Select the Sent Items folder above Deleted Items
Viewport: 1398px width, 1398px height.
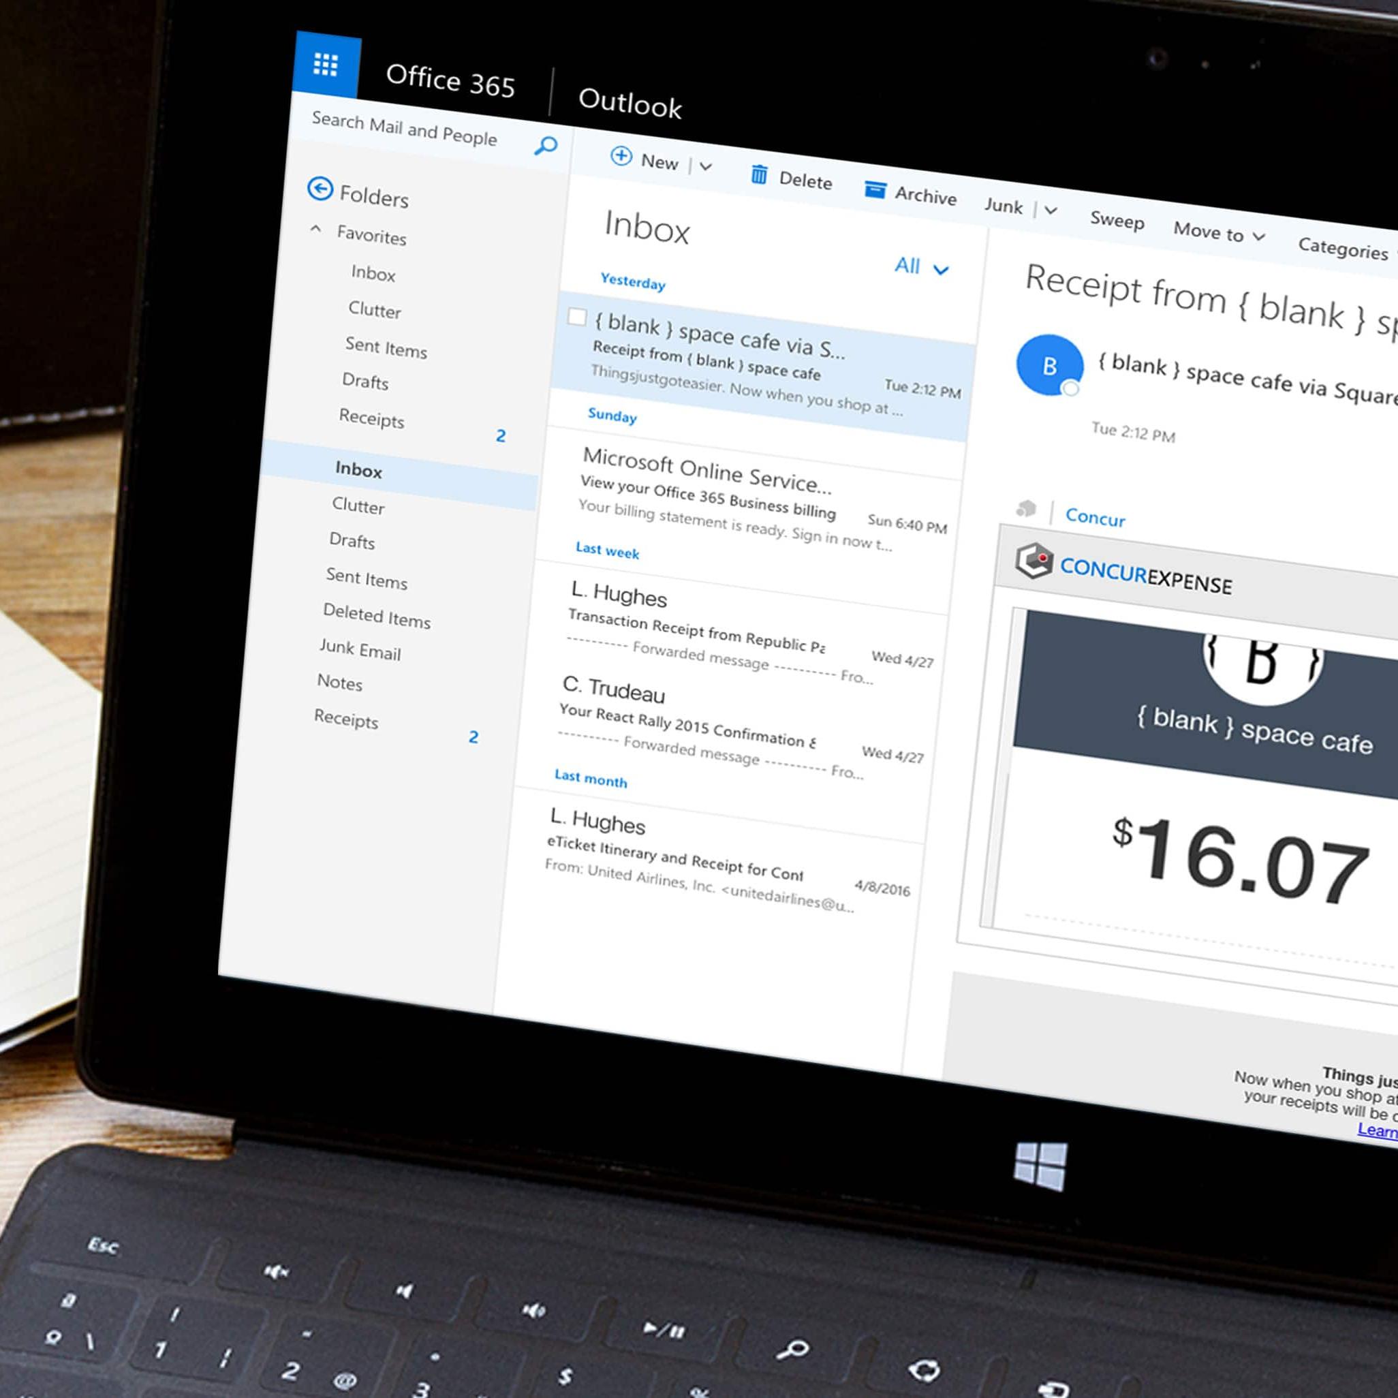(366, 579)
